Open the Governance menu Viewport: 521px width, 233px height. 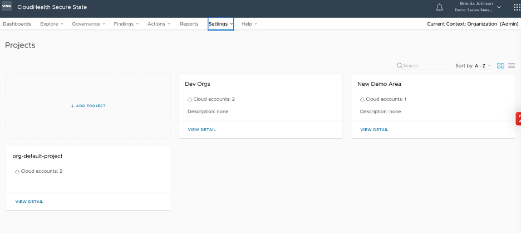(x=89, y=24)
